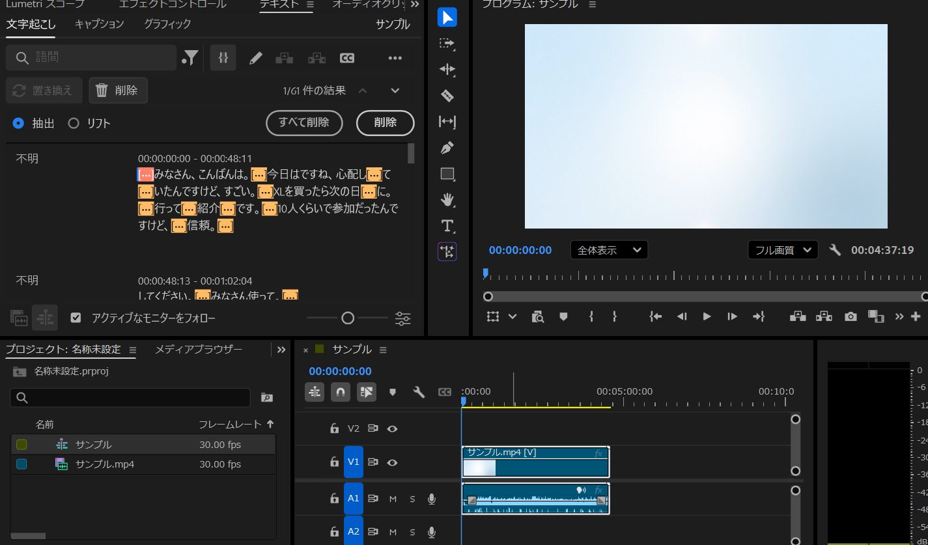
Task: Select the Hand tool
Action: click(447, 199)
